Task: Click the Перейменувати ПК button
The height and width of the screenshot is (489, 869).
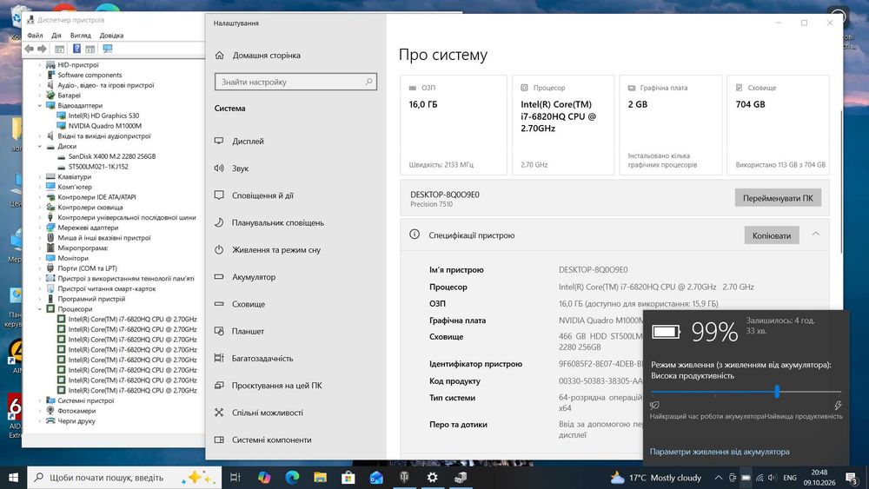Action: click(x=778, y=198)
